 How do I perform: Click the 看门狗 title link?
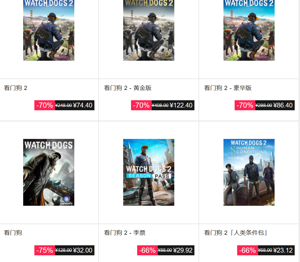(x=13, y=233)
